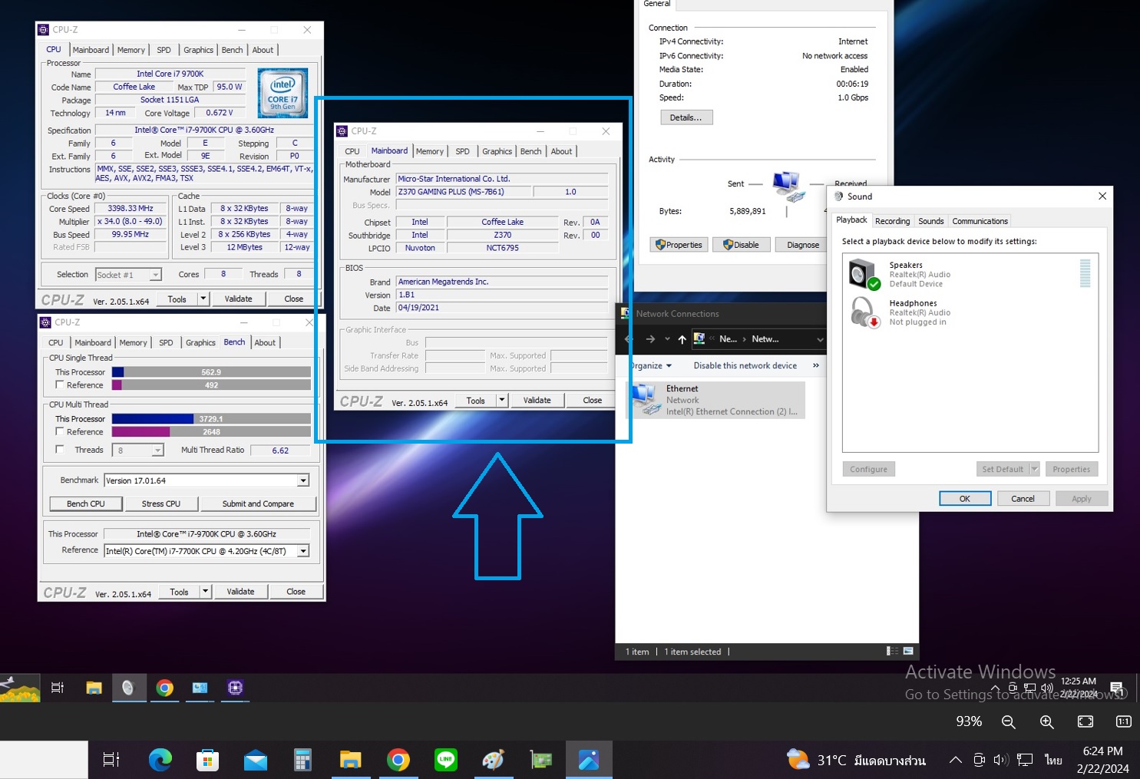Image resolution: width=1140 pixels, height=779 pixels.
Task: Click the Disable button in Ethernet Status
Action: coord(741,245)
